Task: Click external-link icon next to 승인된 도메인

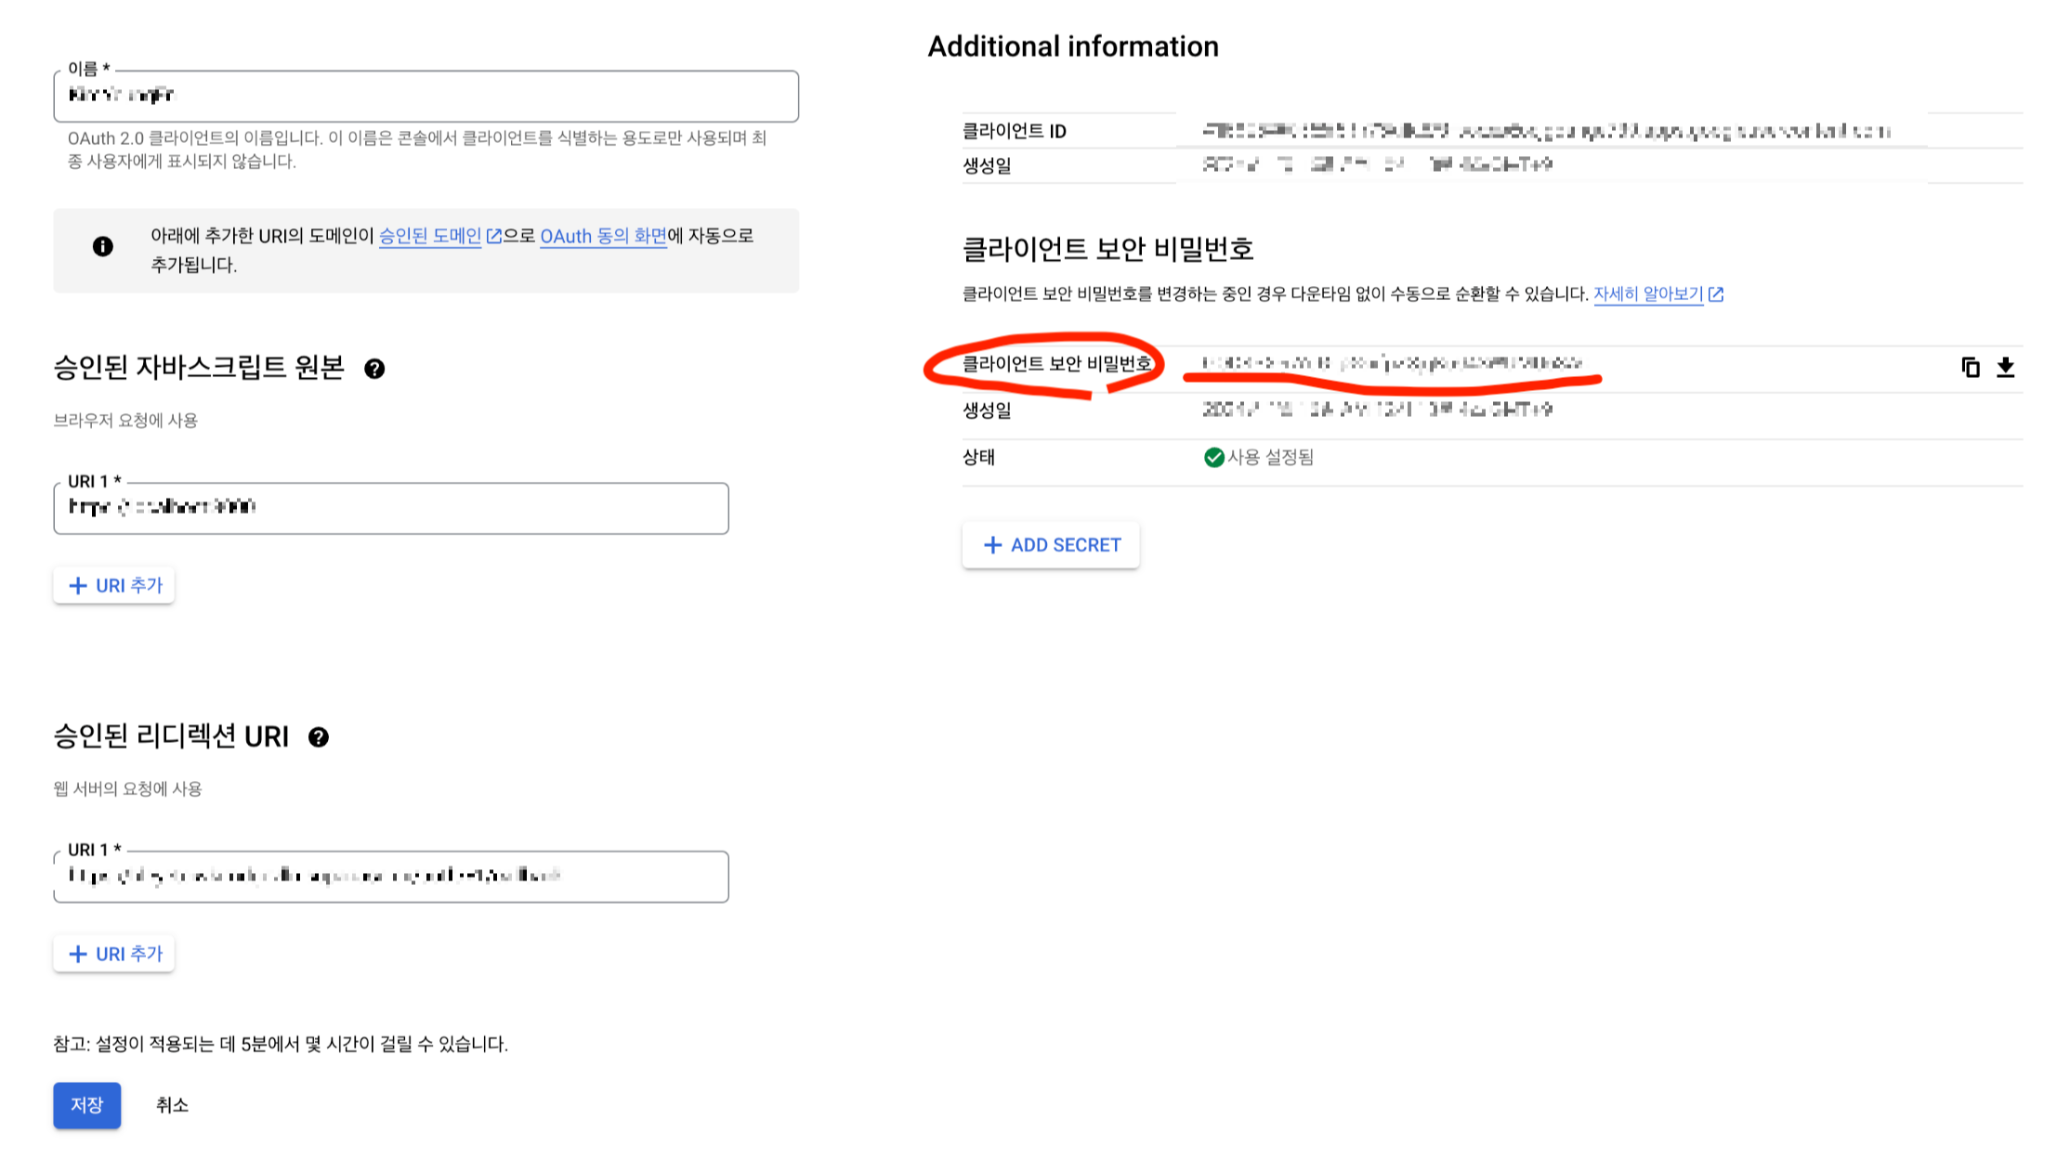Action: pos(494,237)
